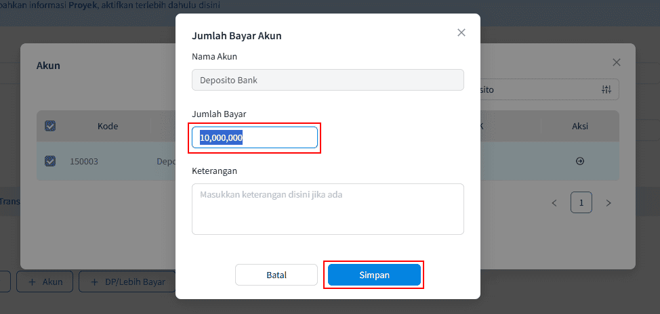Click the plus DP/Lebih Bayar button
This screenshot has width=660, height=314.
(127, 282)
